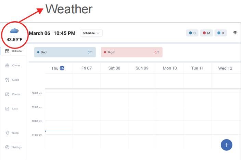Click the Lists document icon
This screenshot has width=241, height=160.
(7, 109)
